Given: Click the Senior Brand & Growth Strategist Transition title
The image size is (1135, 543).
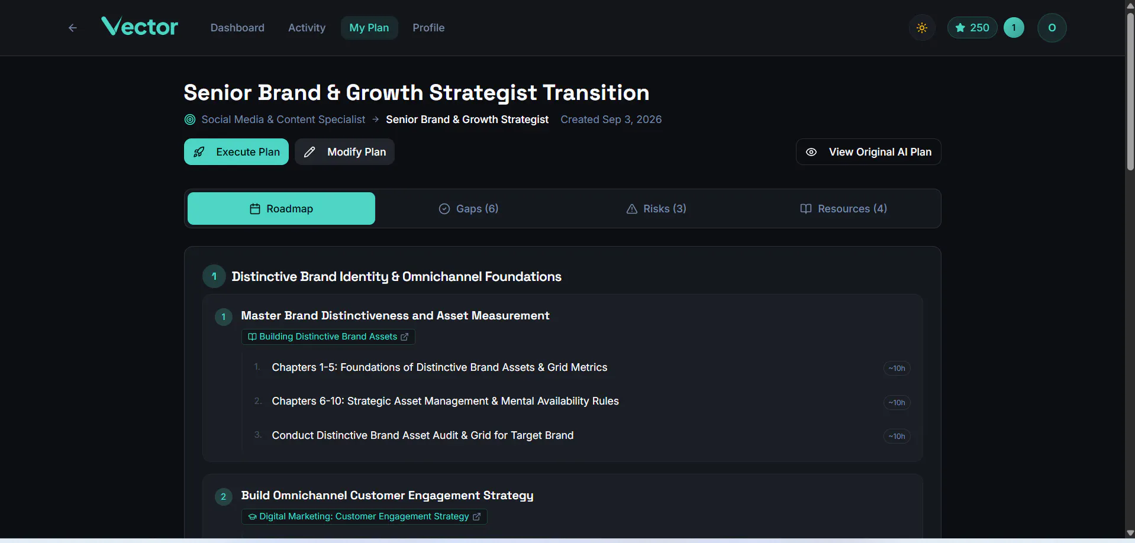Looking at the screenshot, I should pos(417,93).
